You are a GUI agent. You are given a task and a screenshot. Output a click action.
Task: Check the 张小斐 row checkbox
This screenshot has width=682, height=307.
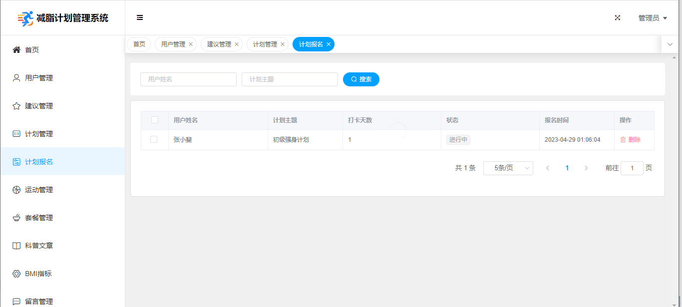click(x=154, y=139)
